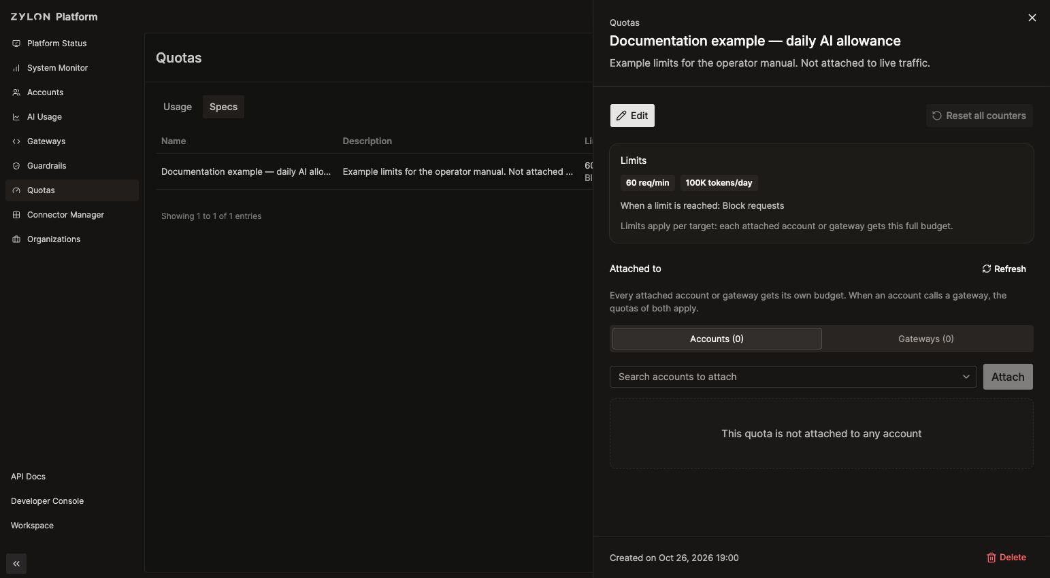Open Developer Console link
Screen dimensions: 1050x578
(48, 501)
